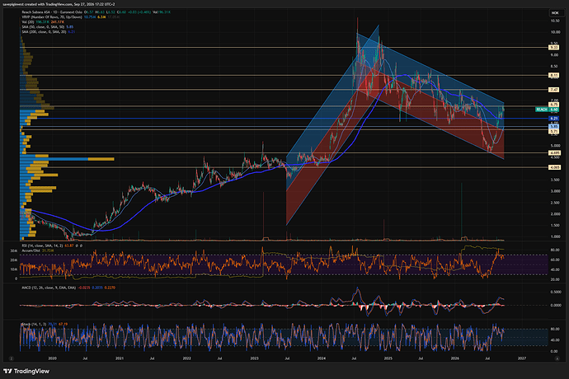Click the 2020 label on time axis

[x=53, y=358]
